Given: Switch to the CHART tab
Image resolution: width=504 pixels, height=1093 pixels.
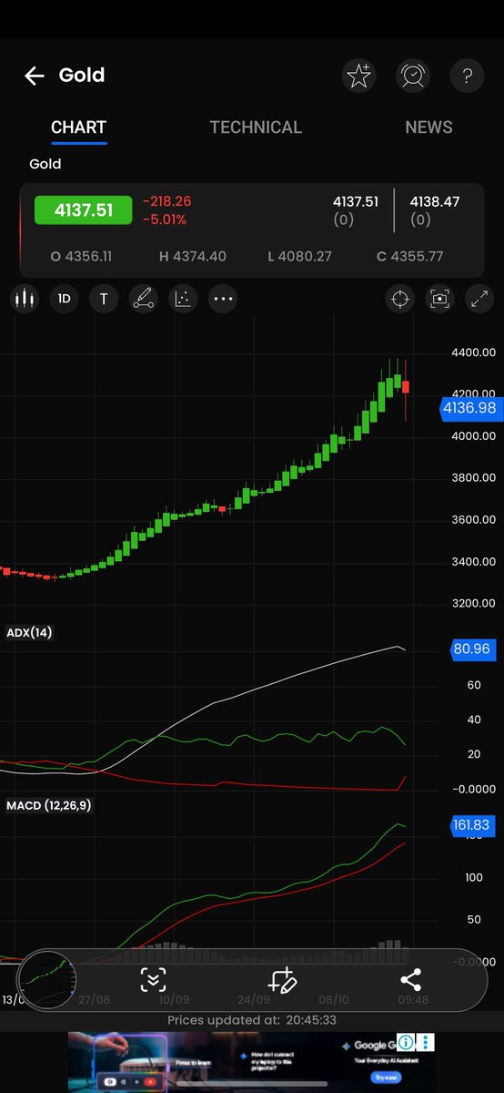Looking at the screenshot, I should coord(78,128).
